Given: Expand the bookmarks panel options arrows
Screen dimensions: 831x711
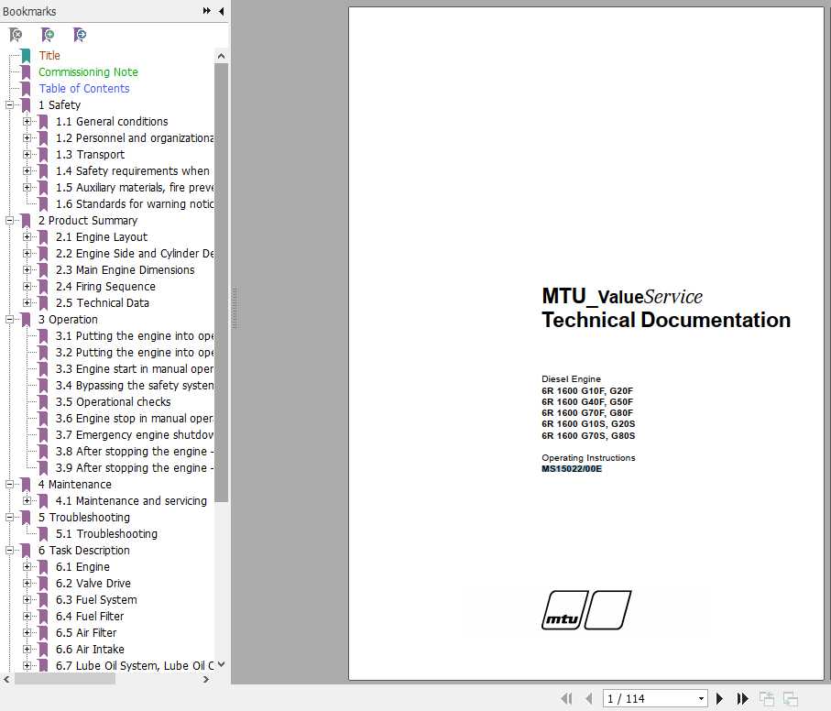Looking at the screenshot, I should pos(207,11).
